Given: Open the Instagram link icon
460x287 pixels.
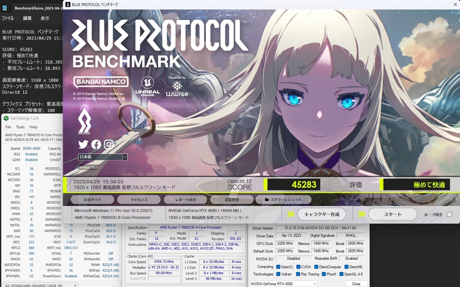Looking at the screenshot, I should [109, 144].
